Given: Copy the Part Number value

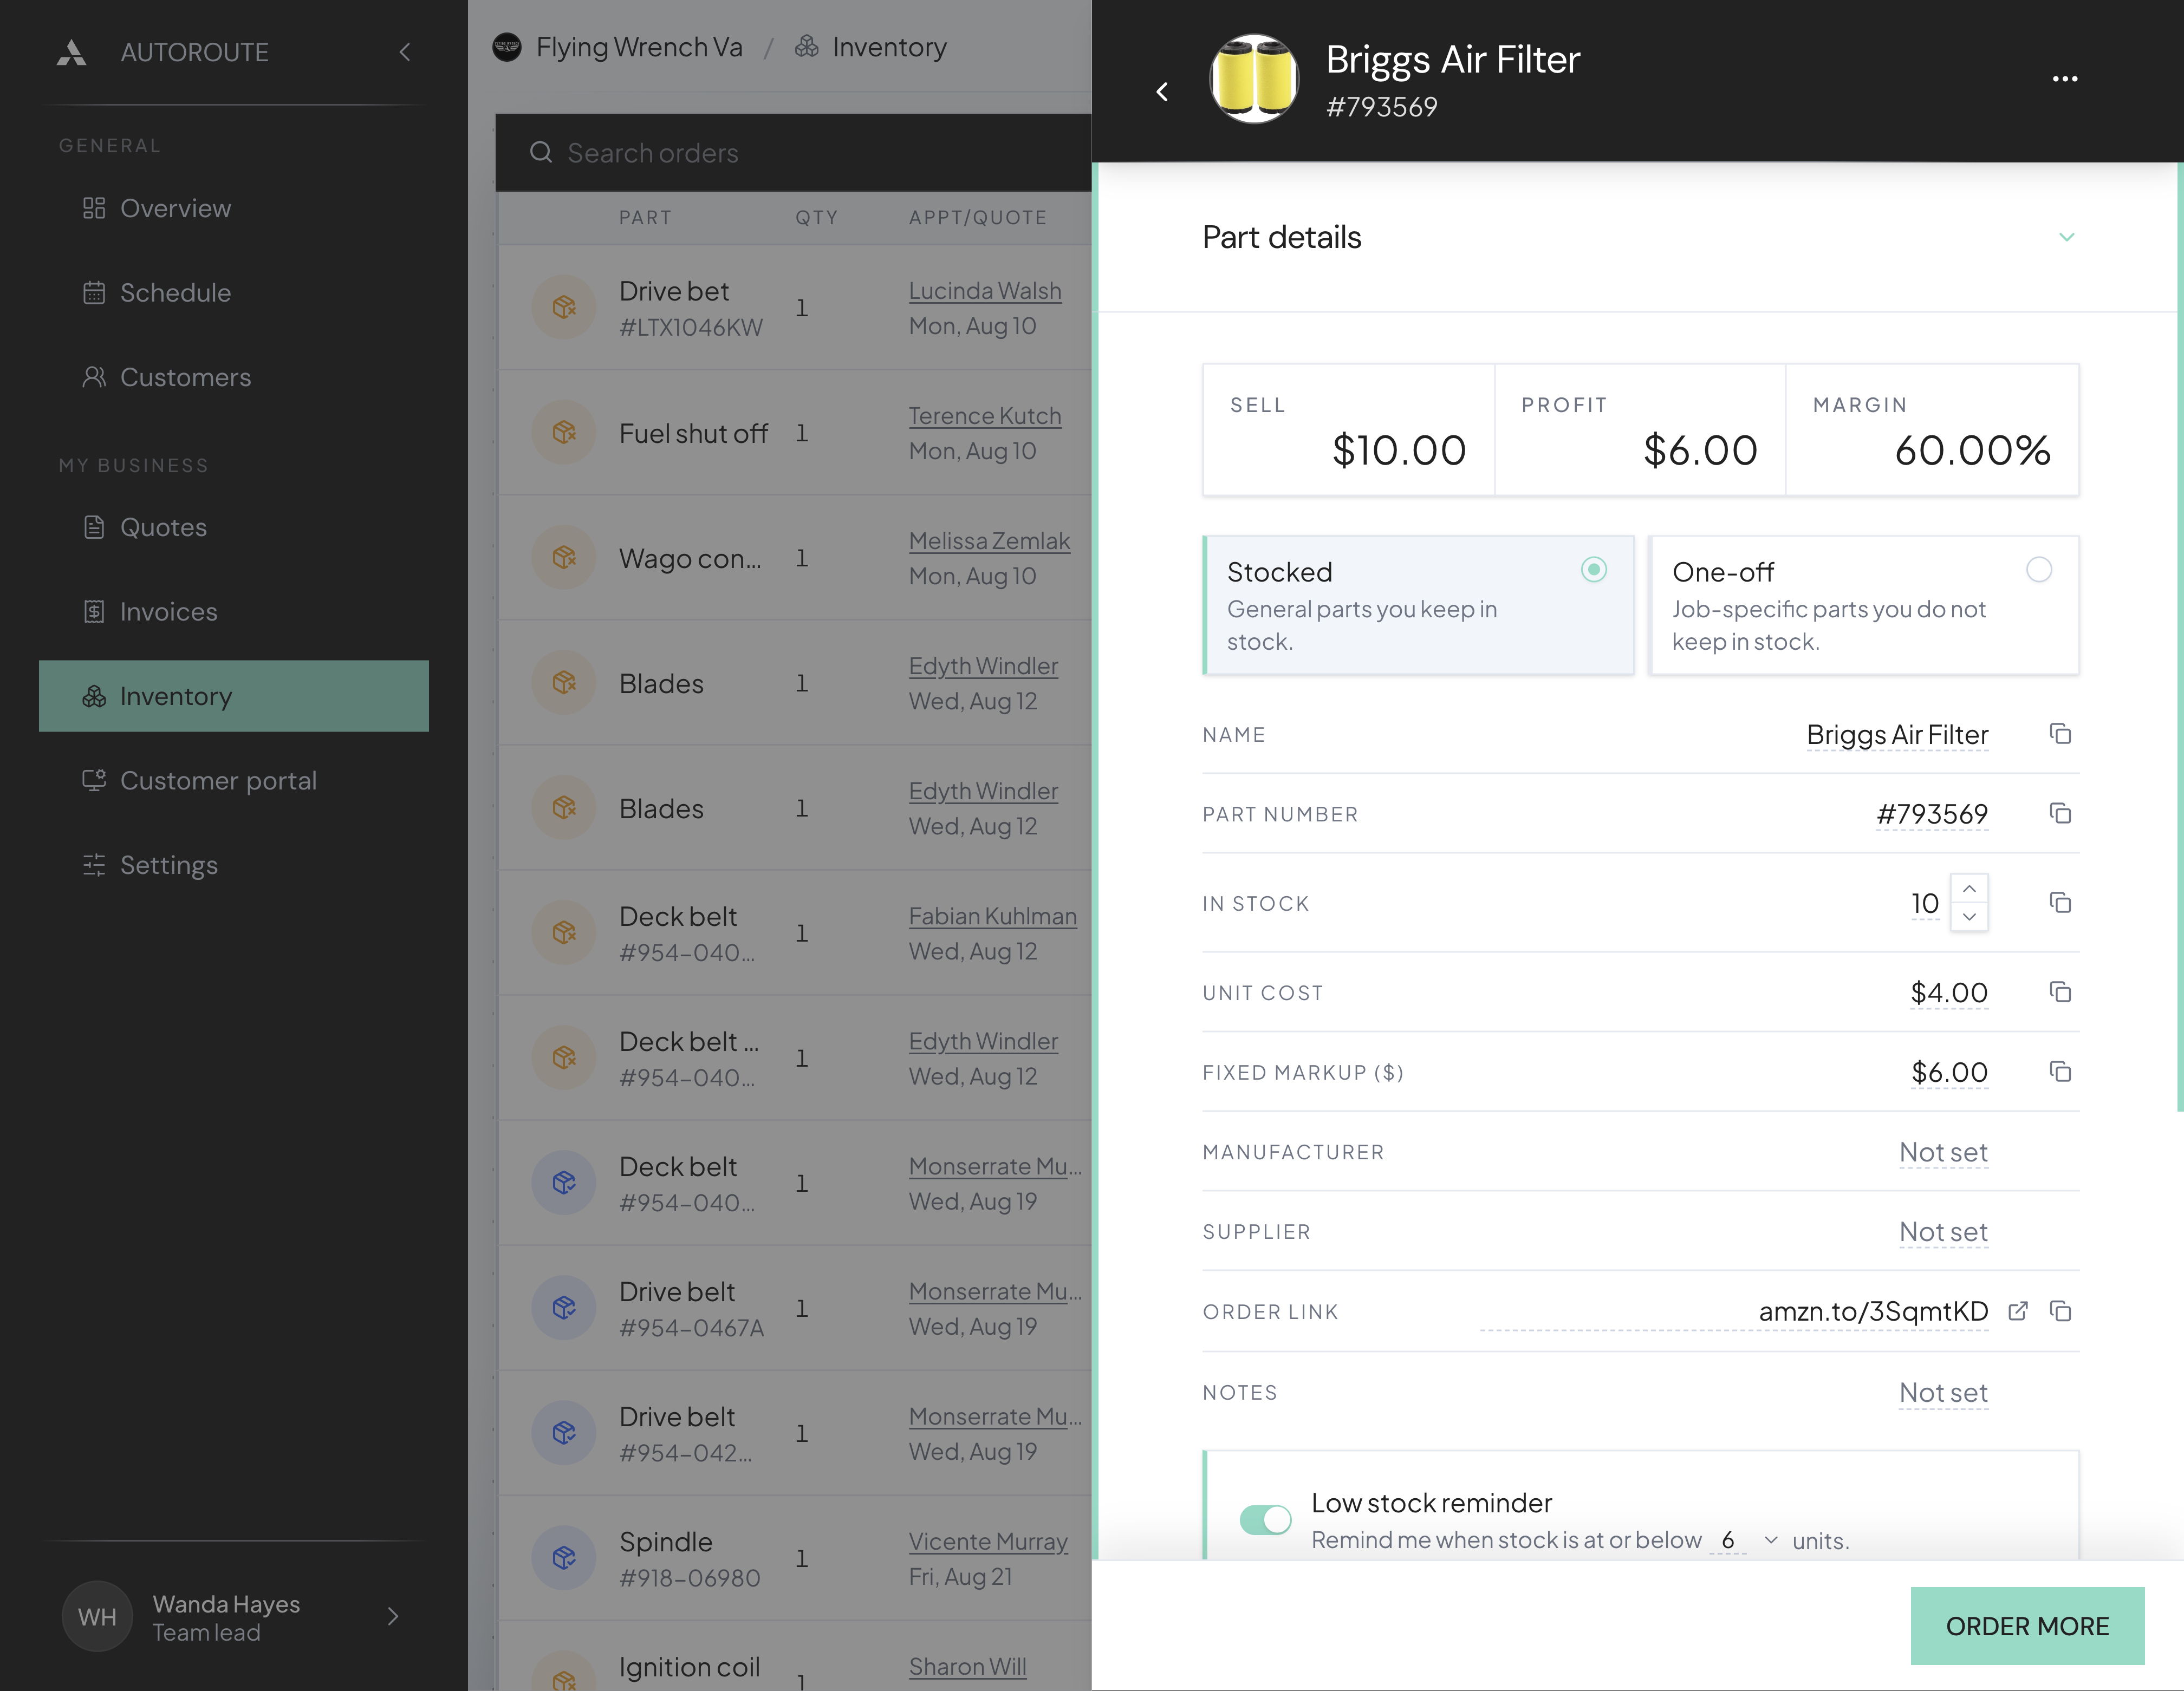Looking at the screenshot, I should click(2060, 813).
